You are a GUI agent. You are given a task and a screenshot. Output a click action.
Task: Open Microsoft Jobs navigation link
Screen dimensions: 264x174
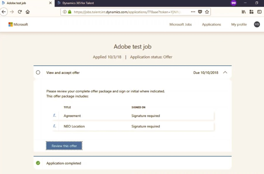(x=181, y=24)
